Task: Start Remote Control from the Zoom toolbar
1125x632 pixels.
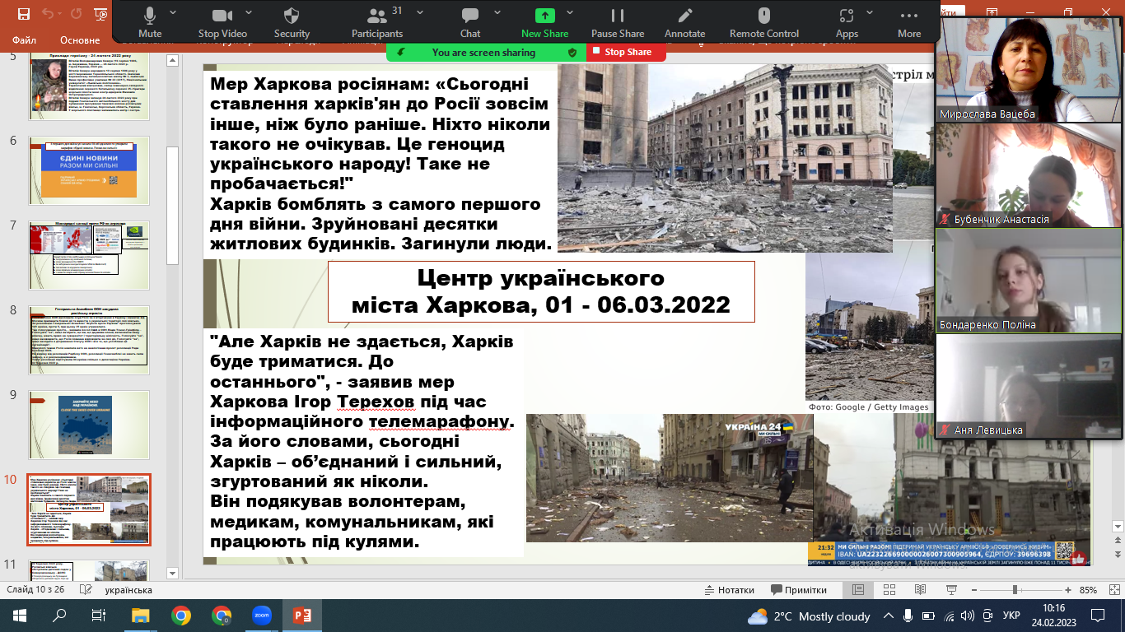Action: (x=764, y=16)
